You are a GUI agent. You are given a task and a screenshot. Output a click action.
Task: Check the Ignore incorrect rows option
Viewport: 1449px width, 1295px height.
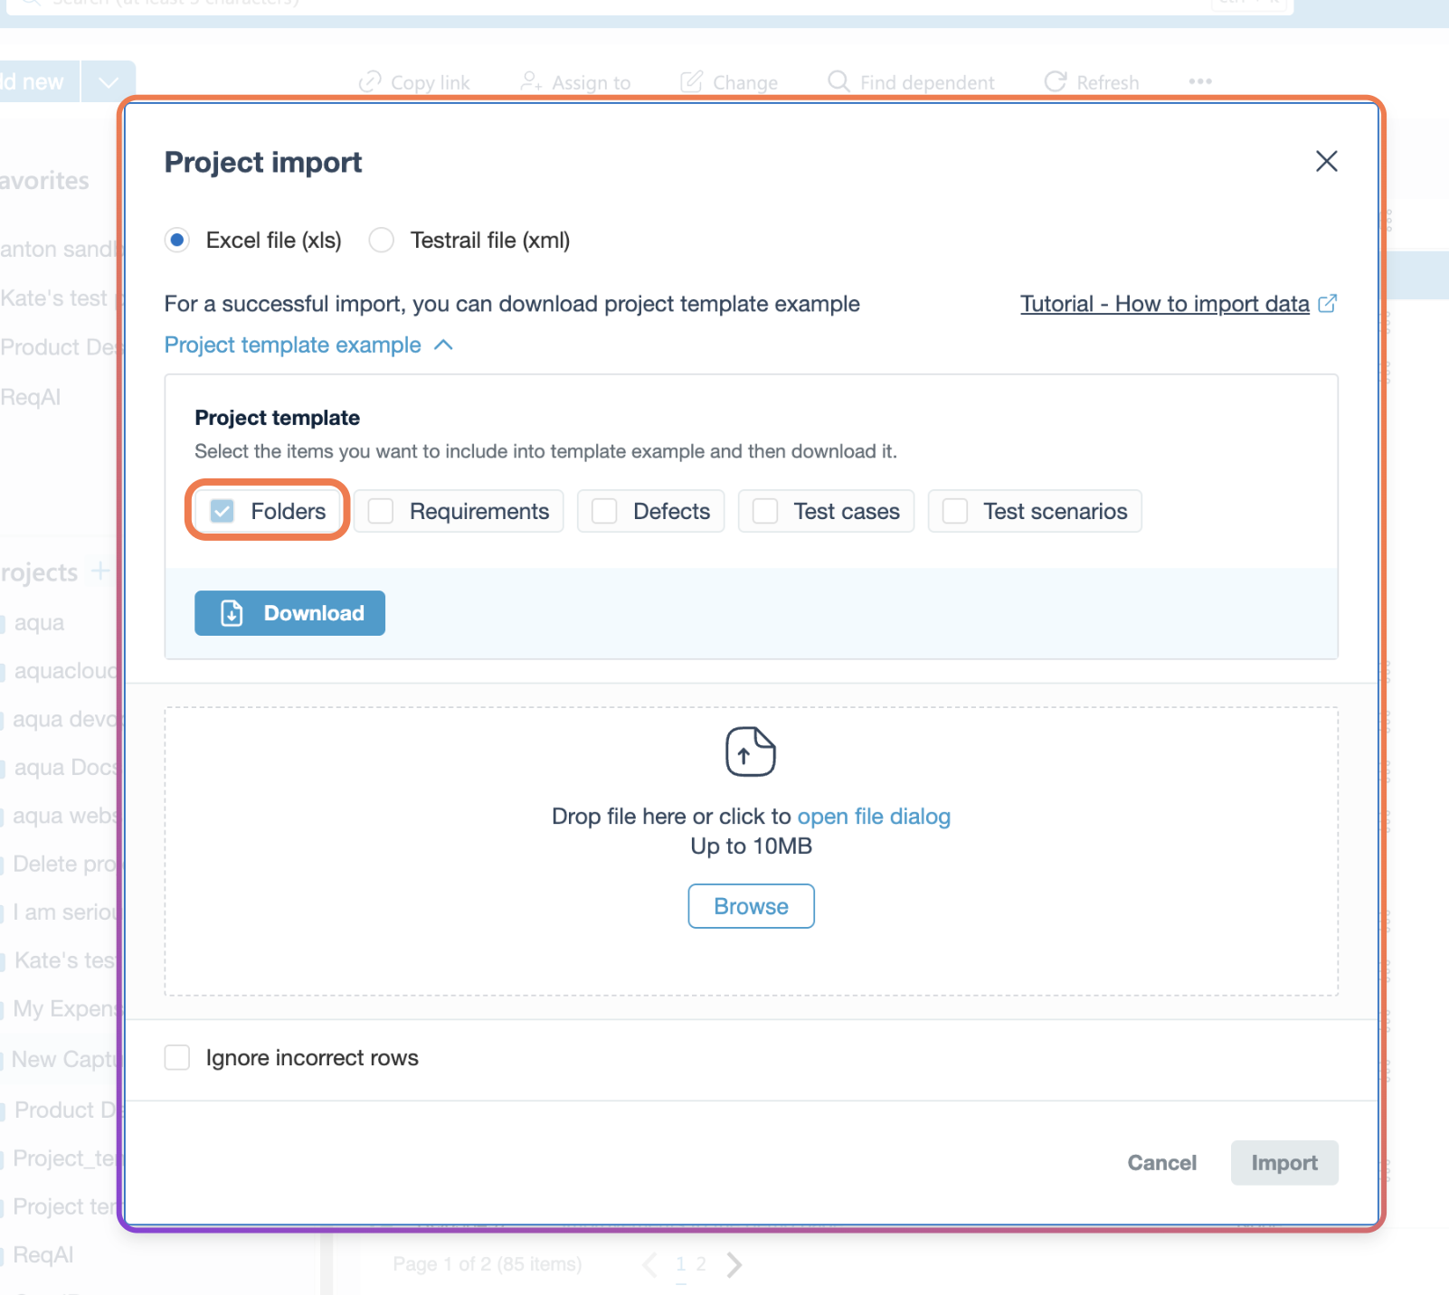[x=177, y=1057]
